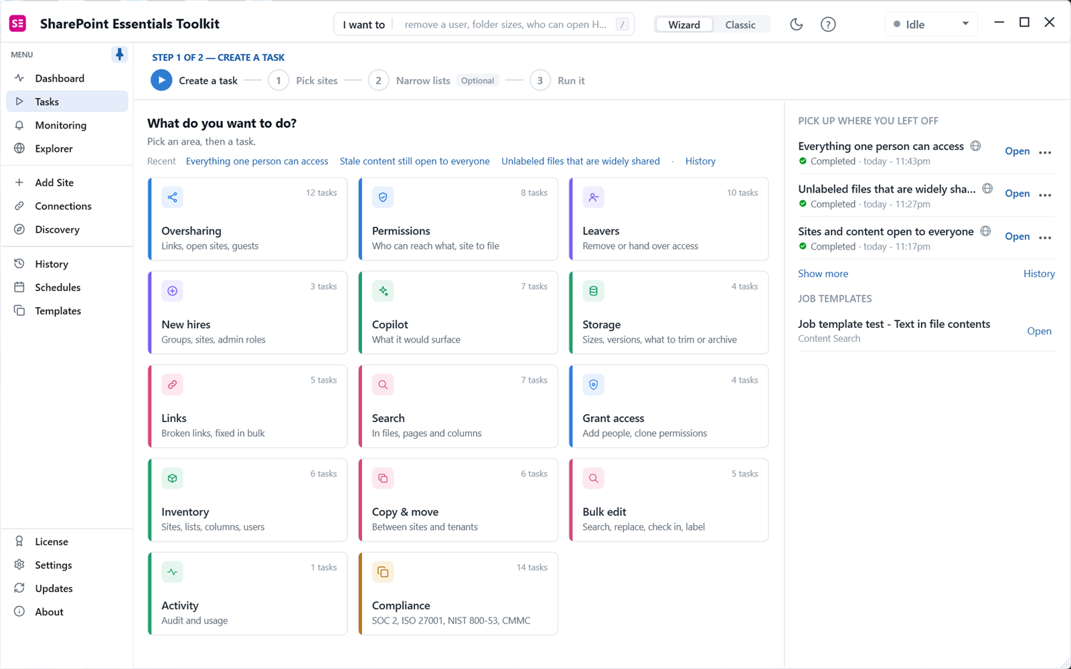Expand the Idle status dropdown
This screenshot has width=1071, height=669.
(931, 25)
